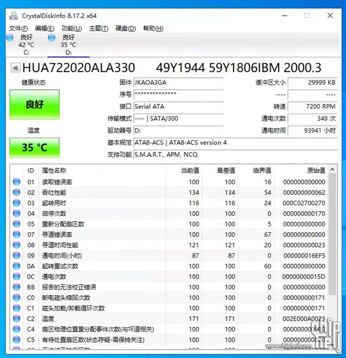This screenshot has height=358, width=346.
Task: Click the 传输模式 field showing SATA/300
Action: point(178,119)
